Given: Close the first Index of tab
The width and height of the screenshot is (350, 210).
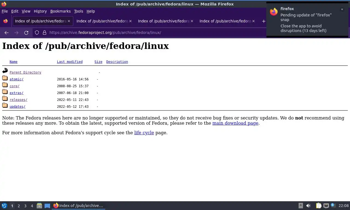Looking at the screenshot, I should [69, 21].
